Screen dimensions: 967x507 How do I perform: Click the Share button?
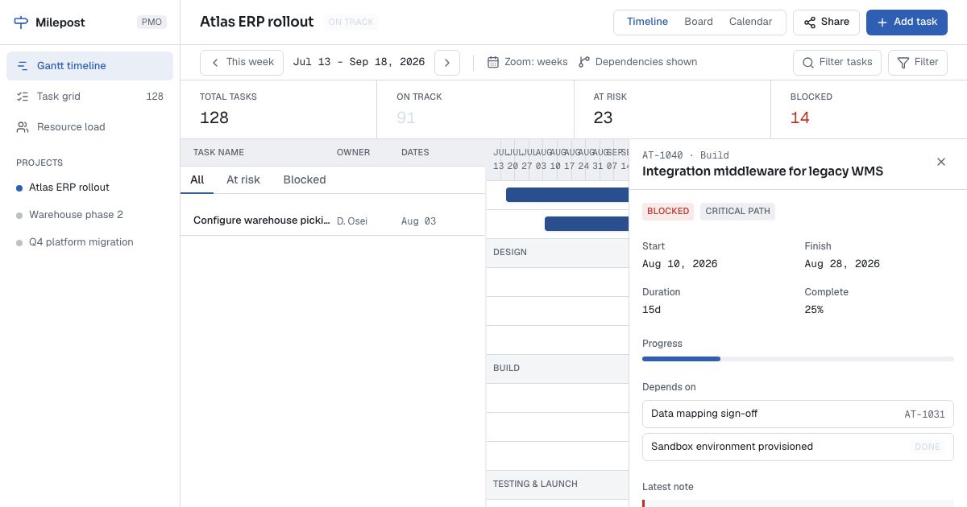tap(826, 23)
